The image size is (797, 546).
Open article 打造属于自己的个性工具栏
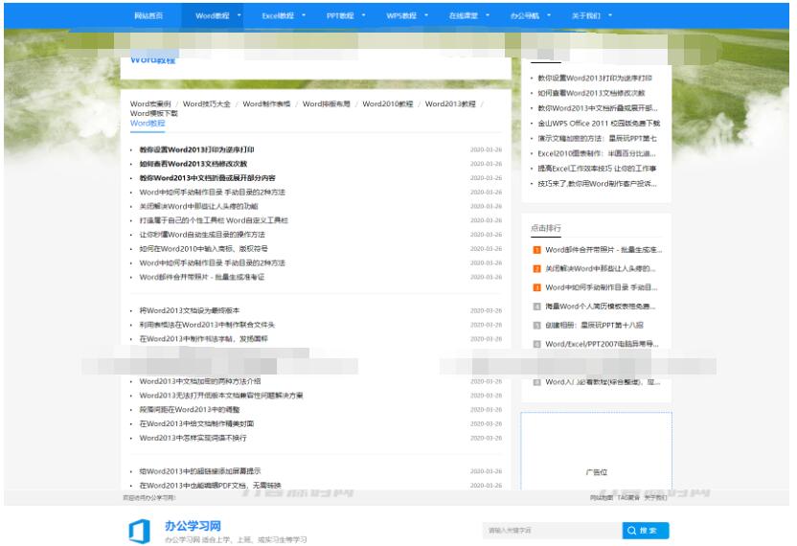(214, 220)
